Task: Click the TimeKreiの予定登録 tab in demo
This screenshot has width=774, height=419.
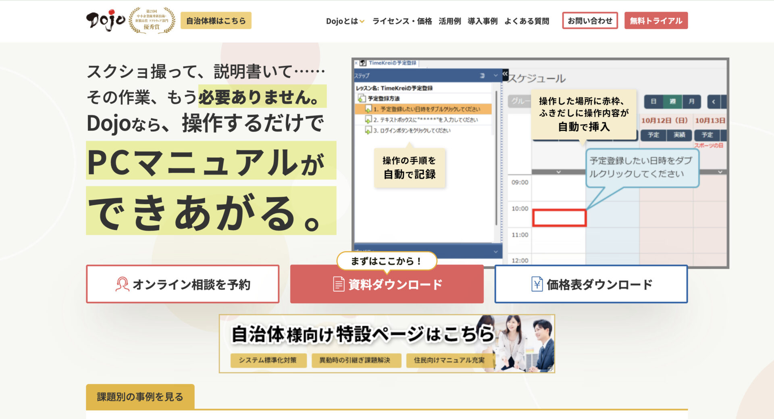Action: pyautogui.click(x=389, y=63)
